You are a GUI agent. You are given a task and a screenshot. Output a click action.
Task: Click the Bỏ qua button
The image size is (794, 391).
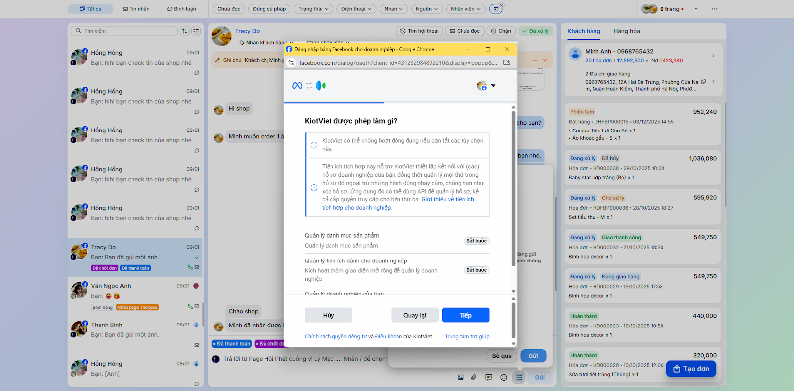click(x=502, y=356)
